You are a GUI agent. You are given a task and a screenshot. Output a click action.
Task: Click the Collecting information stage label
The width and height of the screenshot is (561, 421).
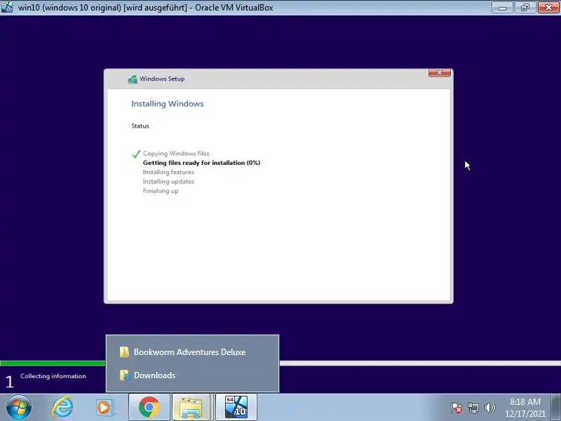coord(53,376)
